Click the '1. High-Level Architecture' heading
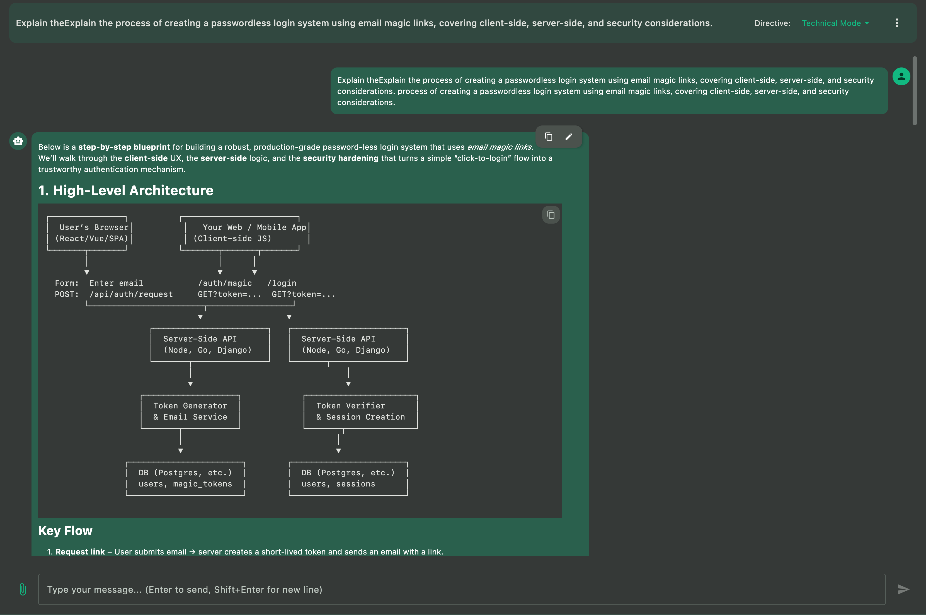The height and width of the screenshot is (615, 926). tap(125, 191)
